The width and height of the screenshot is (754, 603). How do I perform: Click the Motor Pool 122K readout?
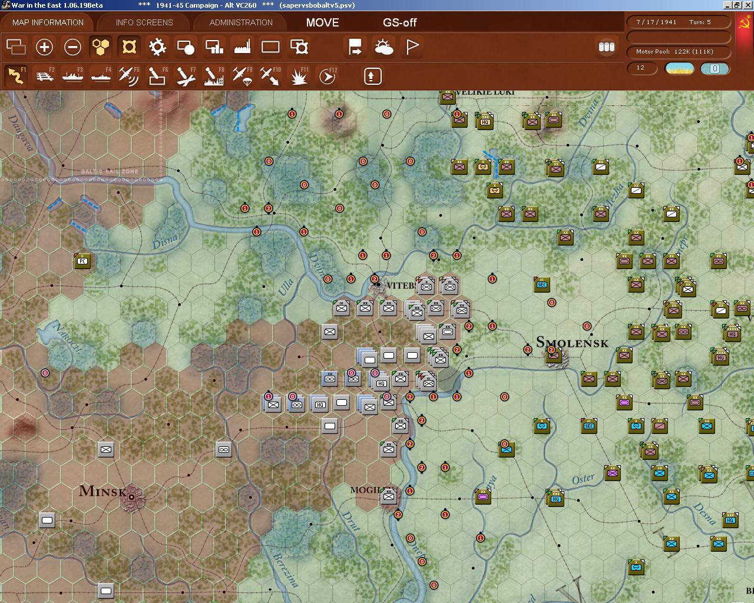[x=678, y=51]
